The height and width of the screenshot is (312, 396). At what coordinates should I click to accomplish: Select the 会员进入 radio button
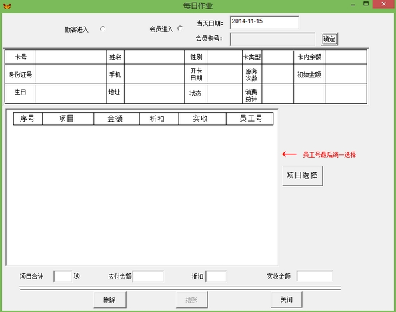[180, 28]
